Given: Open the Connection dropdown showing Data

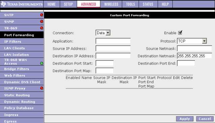Looking at the screenshot, I should (x=103, y=33).
